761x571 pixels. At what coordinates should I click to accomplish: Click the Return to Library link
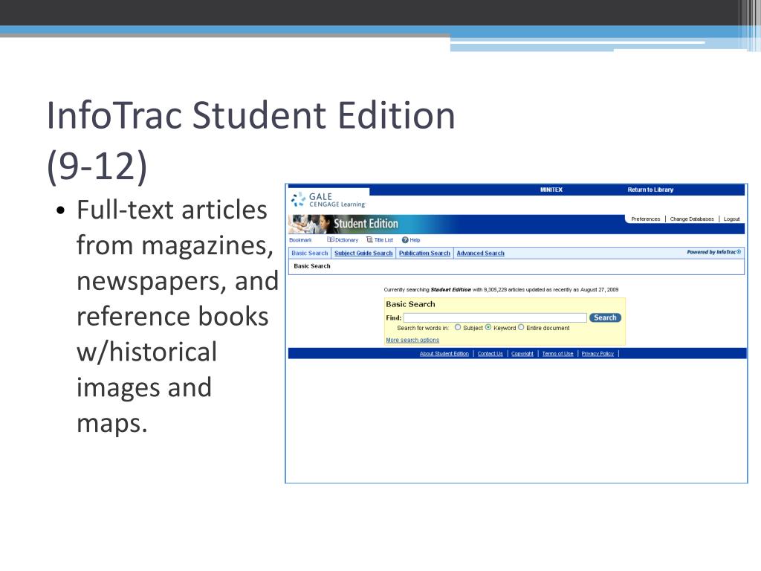coord(650,190)
